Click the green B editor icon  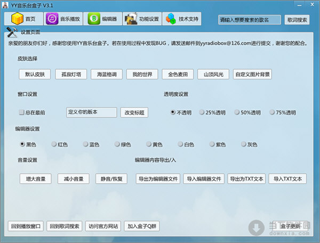(x=94, y=19)
